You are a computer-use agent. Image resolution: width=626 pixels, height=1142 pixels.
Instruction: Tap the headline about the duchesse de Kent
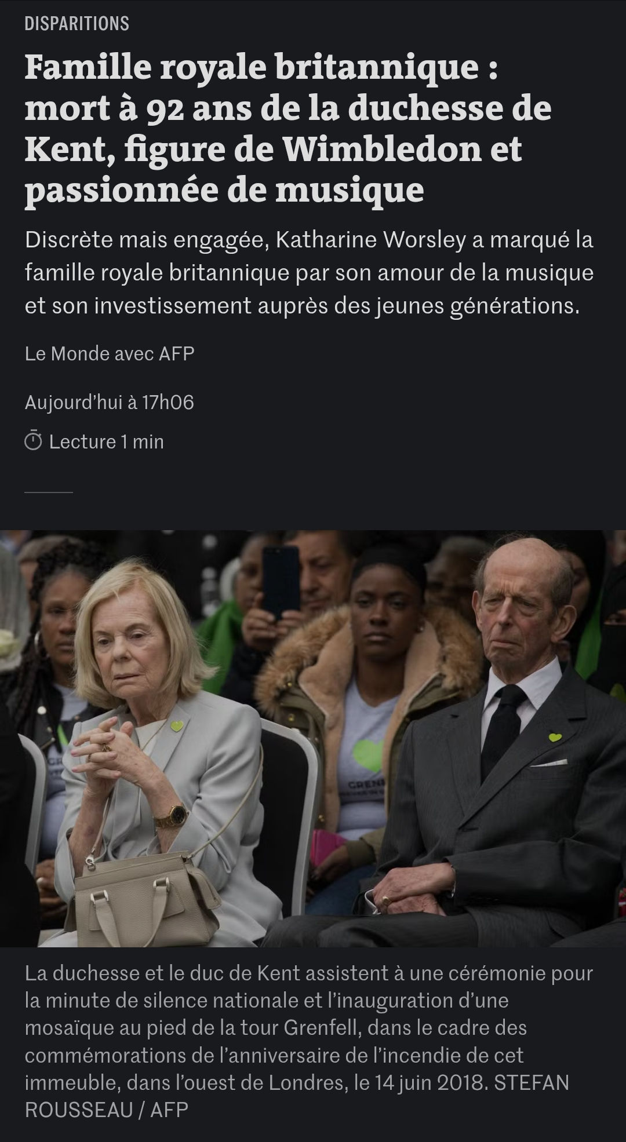point(288,129)
